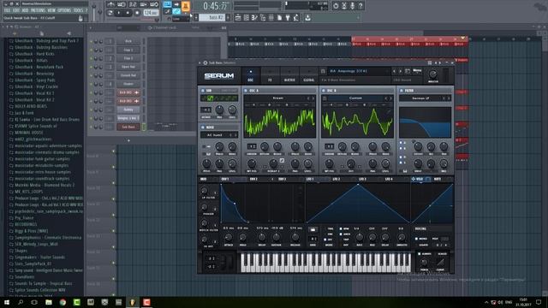Open Ghosthack - Hard Kicks folder
The height and width of the screenshot is (308, 548).
(34, 54)
